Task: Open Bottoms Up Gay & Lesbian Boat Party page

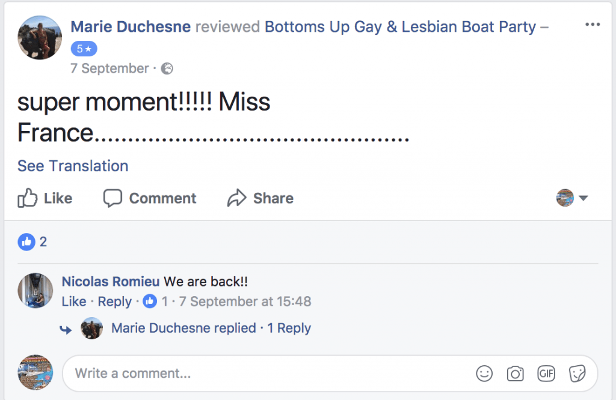Action: (x=400, y=26)
